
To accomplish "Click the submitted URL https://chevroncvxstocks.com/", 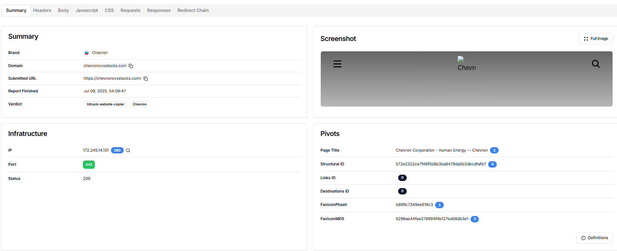I will (112, 79).
